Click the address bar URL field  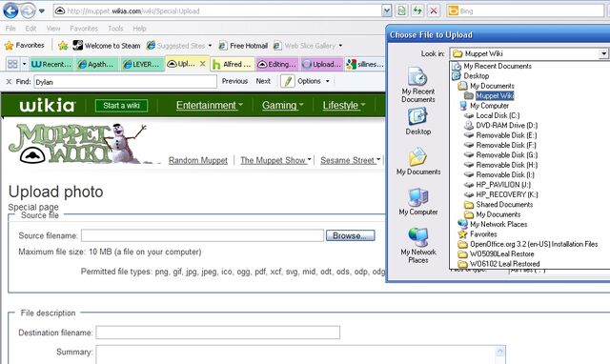point(217,10)
